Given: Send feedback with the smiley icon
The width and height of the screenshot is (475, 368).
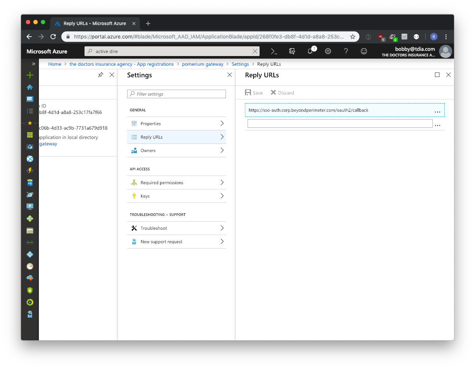Looking at the screenshot, I should (x=364, y=51).
